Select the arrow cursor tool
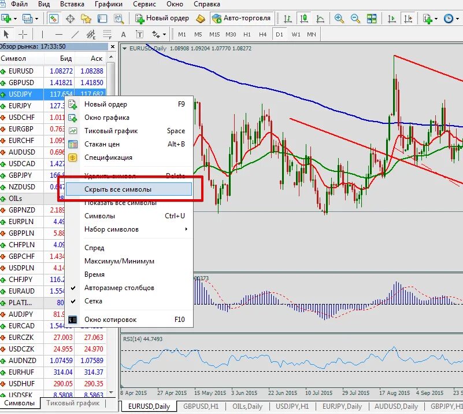The height and width of the screenshot is (414, 463). [6, 34]
